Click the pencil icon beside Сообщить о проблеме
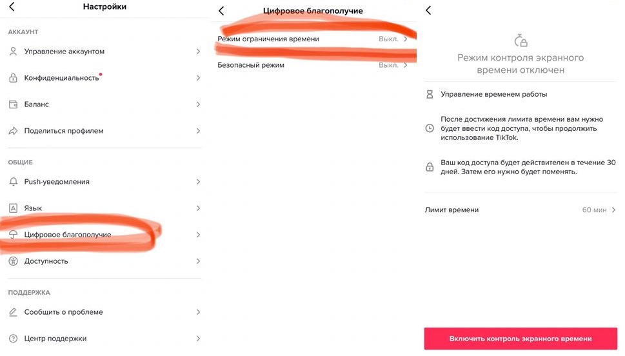This screenshot has width=625, height=356. click(x=13, y=312)
